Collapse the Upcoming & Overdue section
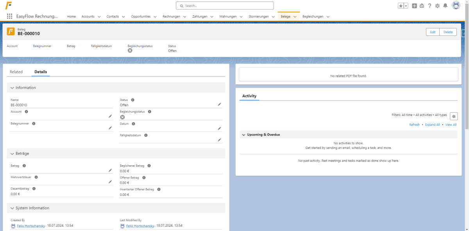 [244, 135]
